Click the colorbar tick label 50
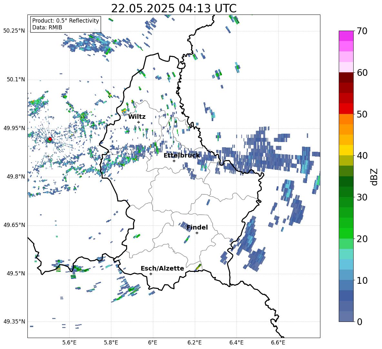Screen dimensions: 382x349 [362, 114]
